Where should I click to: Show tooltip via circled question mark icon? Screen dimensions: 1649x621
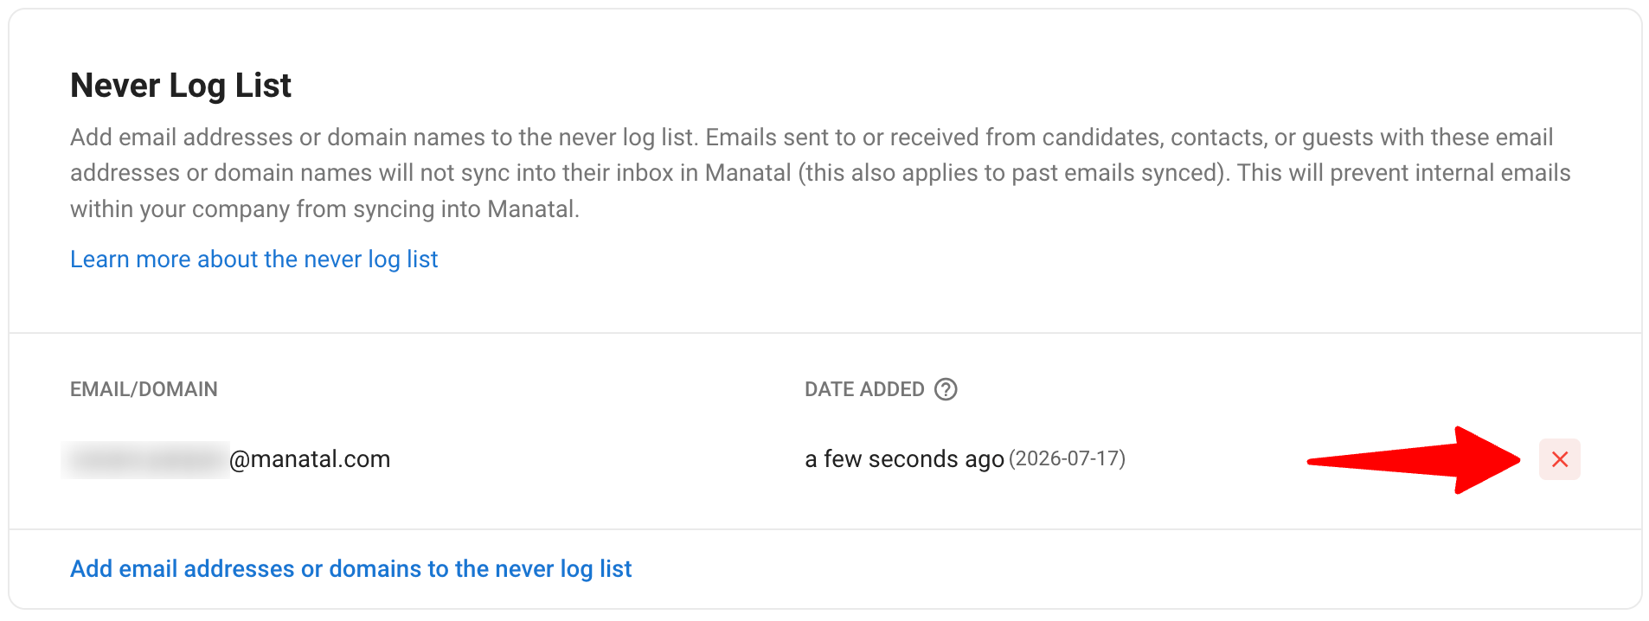coord(946,389)
